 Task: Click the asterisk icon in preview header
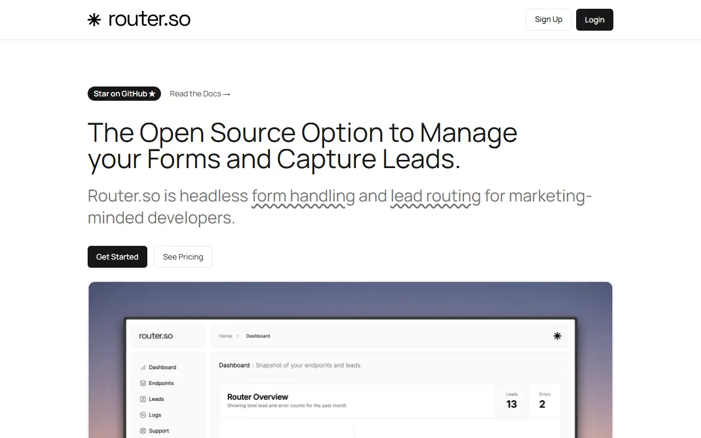click(x=557, y=336)
